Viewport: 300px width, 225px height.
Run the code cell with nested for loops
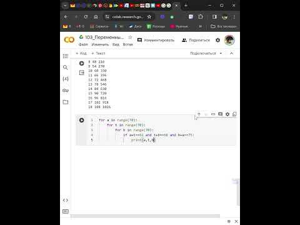pos(82,120)
